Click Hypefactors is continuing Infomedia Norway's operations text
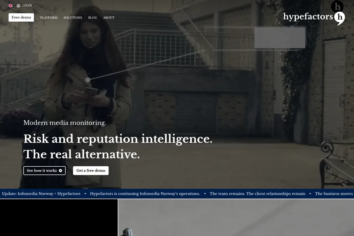The image size is (354, 236). (145, 194)
